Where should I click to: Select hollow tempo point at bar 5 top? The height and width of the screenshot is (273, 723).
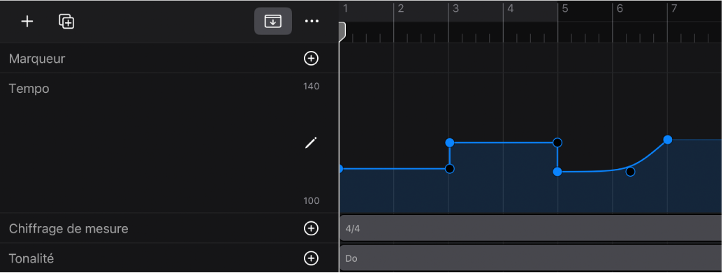[557, 142]
